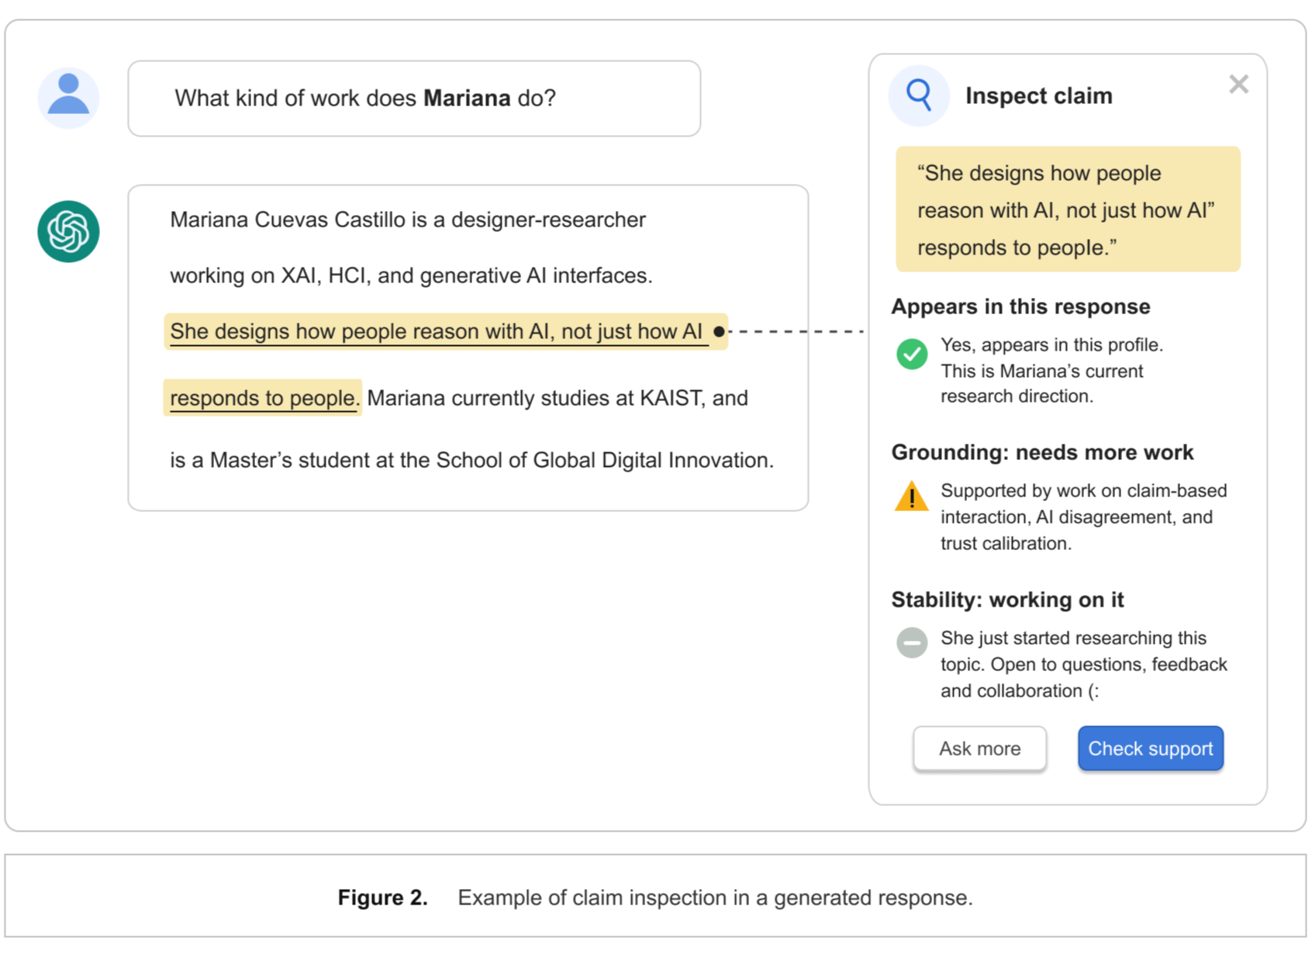Click the quoted claim in yellow box
The width and height of the screenshot is (1312, 972).
pyautogui.click(x=1068, y=209)
